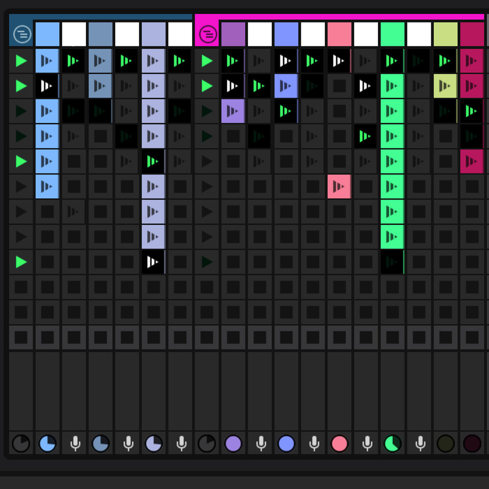The width and height of the screenshot is (489, 489).
Task: Toggle the microphone right of the light blue knob
Action: [75, 444]
